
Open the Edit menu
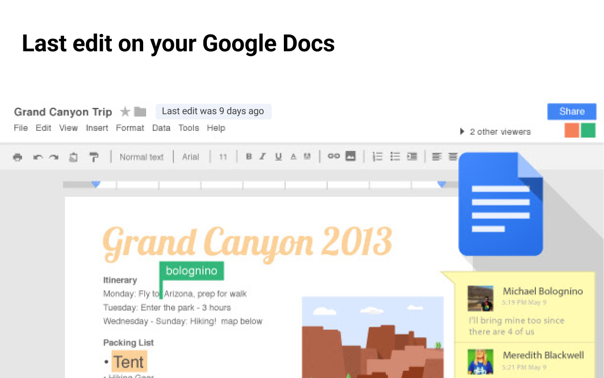[44, 128]
